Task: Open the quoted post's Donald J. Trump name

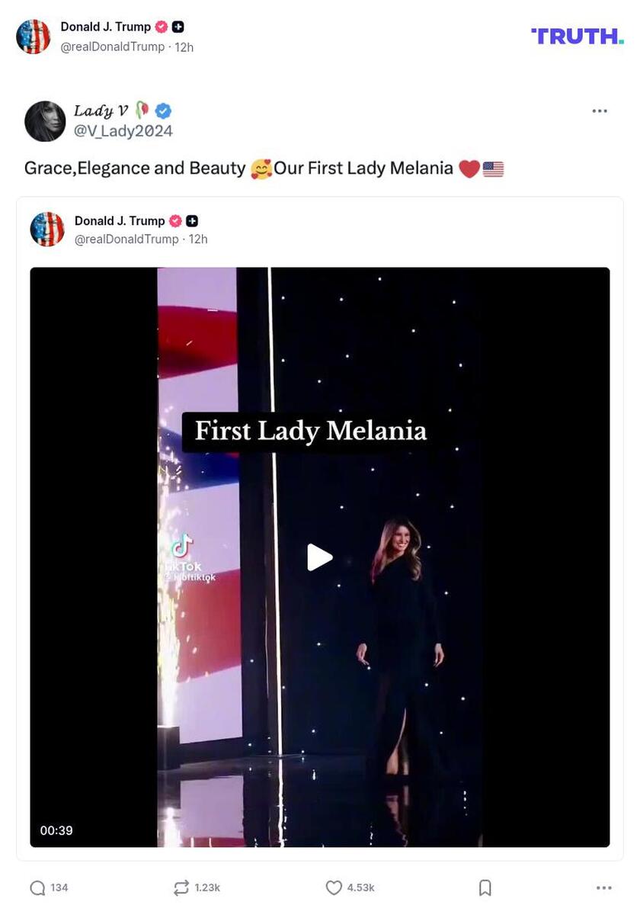Action: (x=120, y=220)
